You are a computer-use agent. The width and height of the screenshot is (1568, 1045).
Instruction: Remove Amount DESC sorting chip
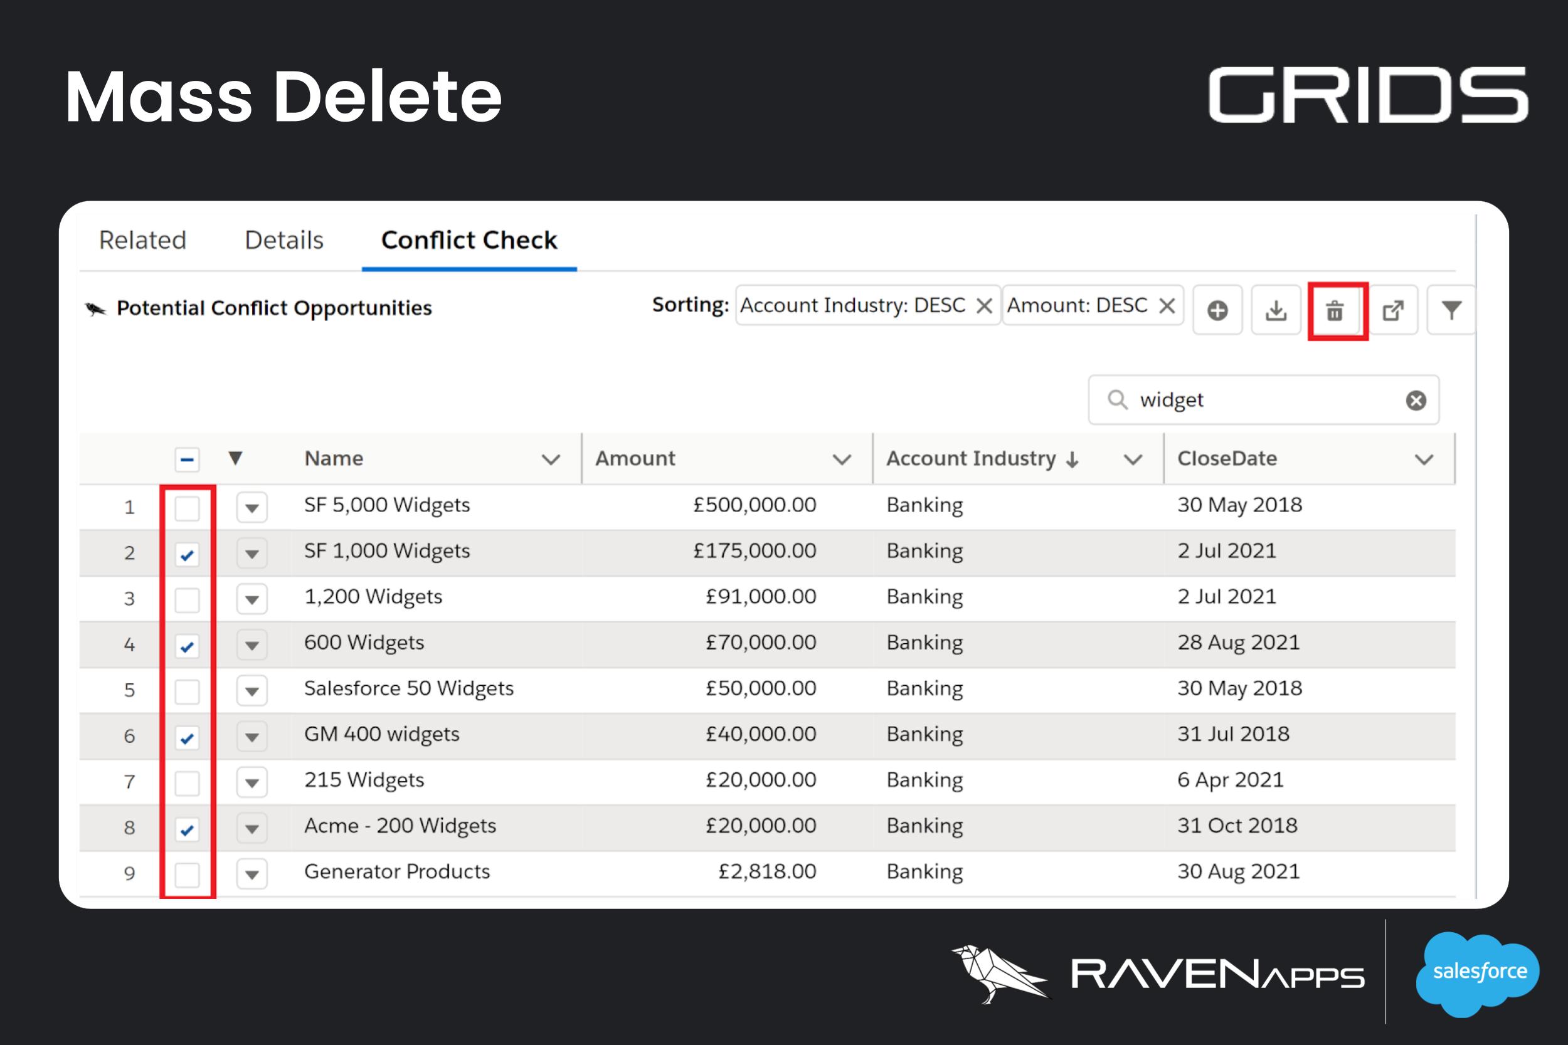1167,306
